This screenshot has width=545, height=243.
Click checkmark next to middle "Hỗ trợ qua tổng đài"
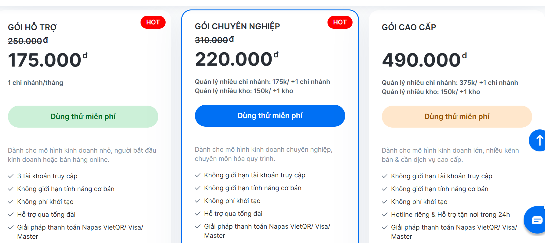point(198,214)
